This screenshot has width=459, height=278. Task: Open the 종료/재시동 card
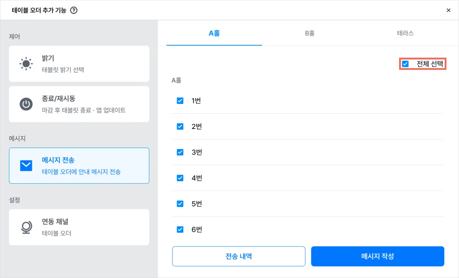tap(79, 104)
